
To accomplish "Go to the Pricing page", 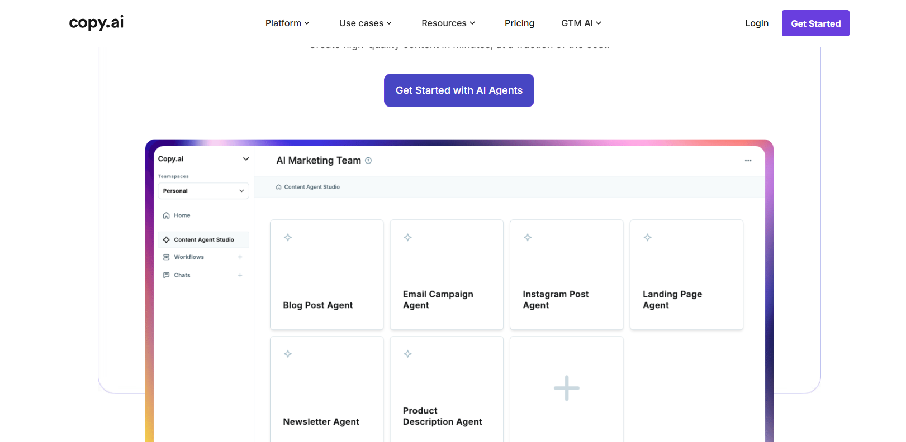I will (x=519, y=23).
